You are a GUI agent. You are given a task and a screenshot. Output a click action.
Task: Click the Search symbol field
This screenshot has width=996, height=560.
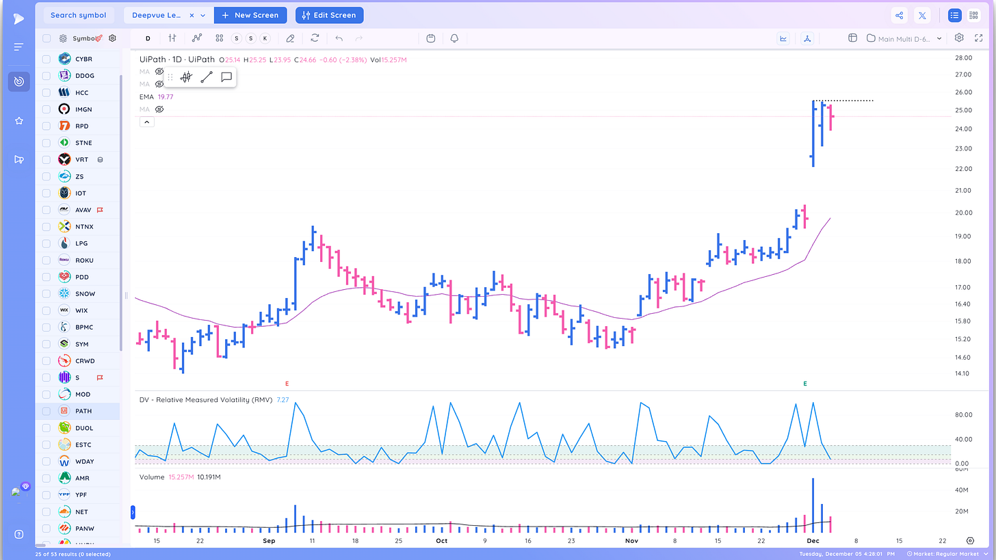(x=79, y=15)
